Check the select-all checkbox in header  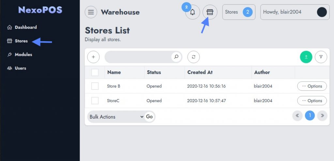click(x=95, y=72)
